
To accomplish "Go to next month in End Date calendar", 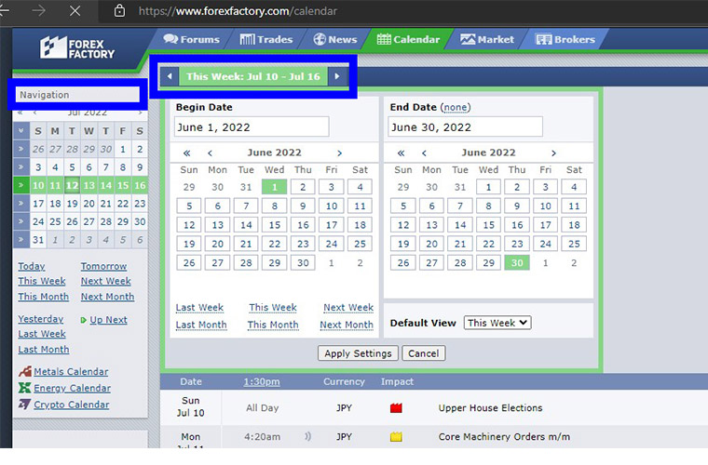I will [553, 153].
